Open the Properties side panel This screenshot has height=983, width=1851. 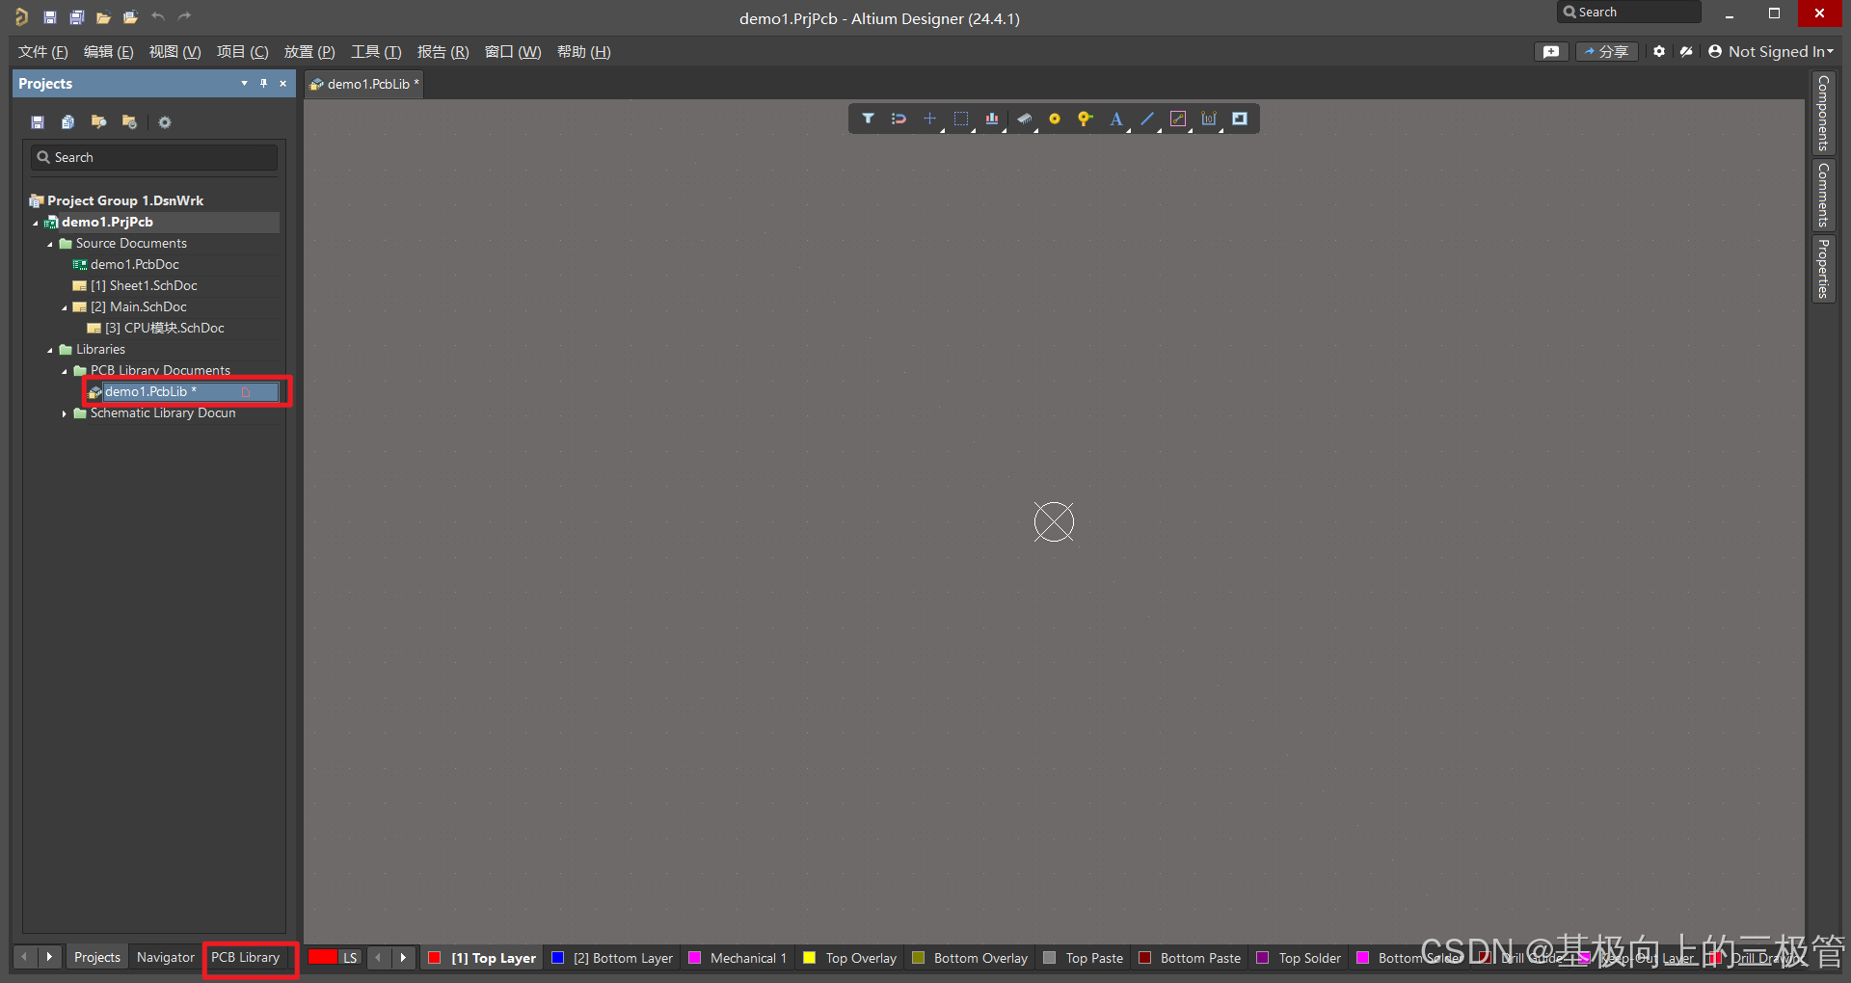(x=1823, y=269)
